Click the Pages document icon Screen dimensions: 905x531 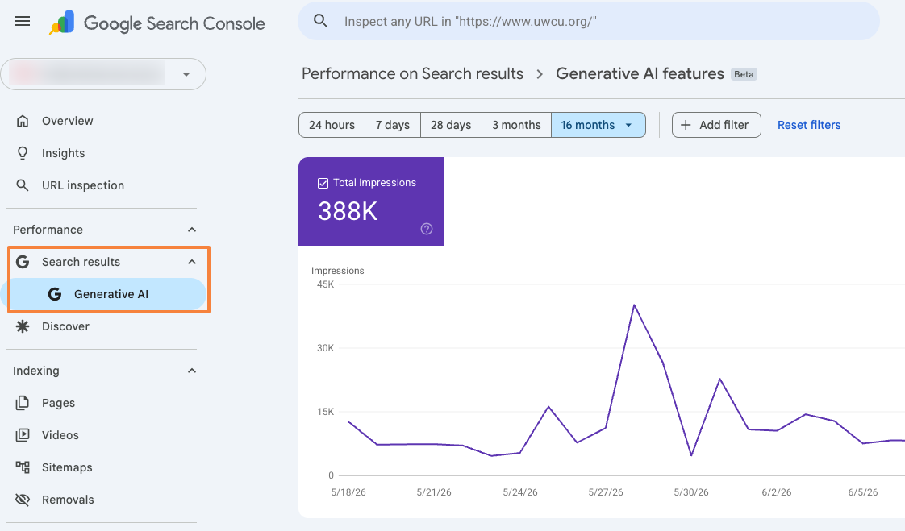click(x=23, y=402)
